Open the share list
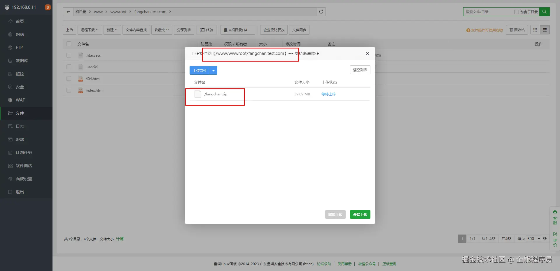560x271 pixels. tap(184, 30)
